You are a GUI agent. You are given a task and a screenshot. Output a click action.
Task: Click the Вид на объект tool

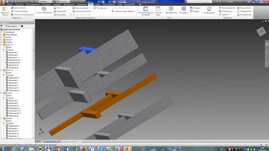coord(244,8)
